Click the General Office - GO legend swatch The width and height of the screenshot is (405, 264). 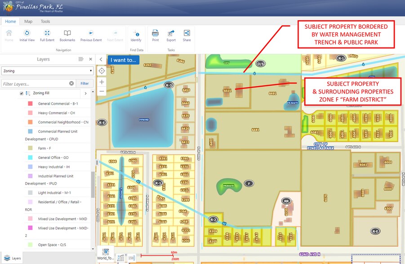pyautogui.click(x=30, y=158)
